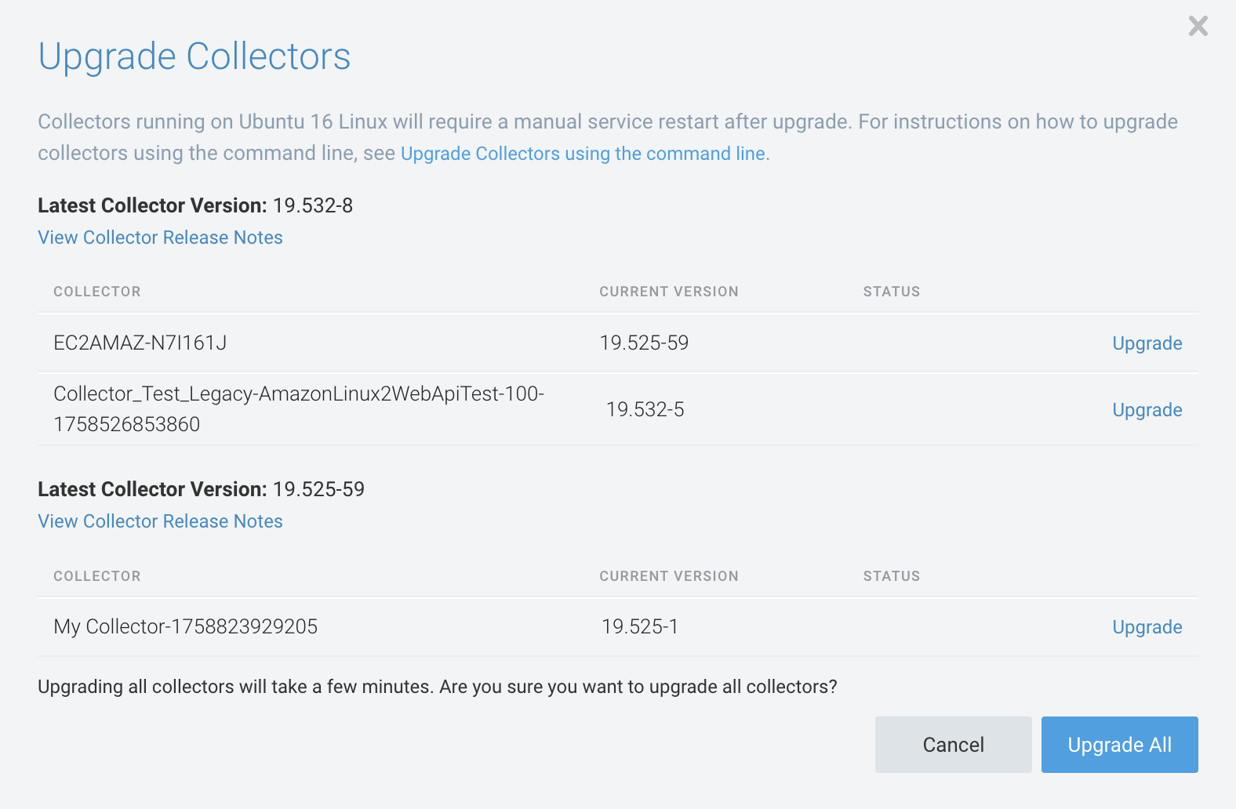
Task: Click the first table's CURRENT VERSION header
Action: (x=669, y=292)
